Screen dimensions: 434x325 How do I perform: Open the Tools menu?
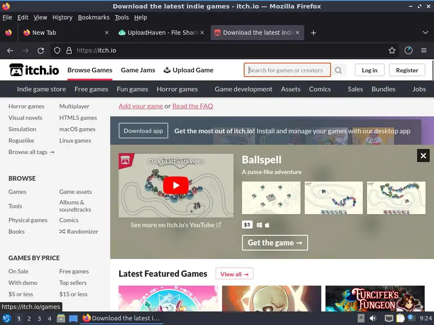pyautogui.click(x=122, y=17)
